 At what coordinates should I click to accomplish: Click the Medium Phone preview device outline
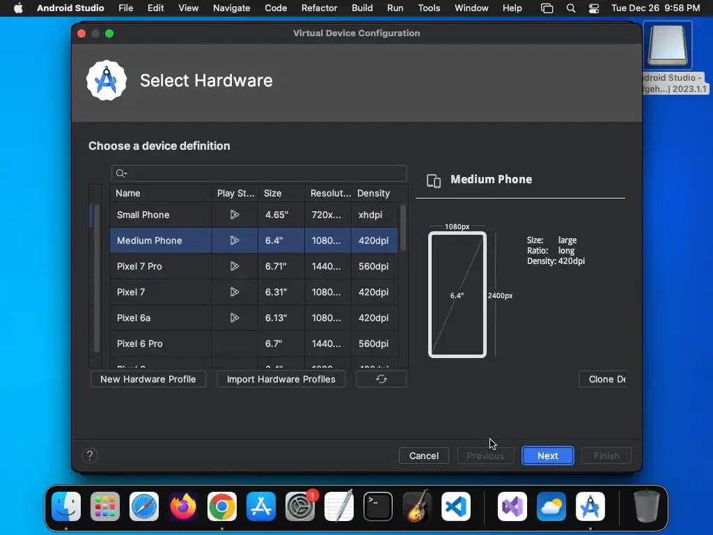point(457,295)
